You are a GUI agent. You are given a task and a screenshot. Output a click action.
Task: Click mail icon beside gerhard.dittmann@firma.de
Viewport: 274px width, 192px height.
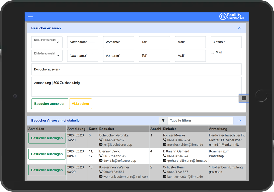coord(165,161)
